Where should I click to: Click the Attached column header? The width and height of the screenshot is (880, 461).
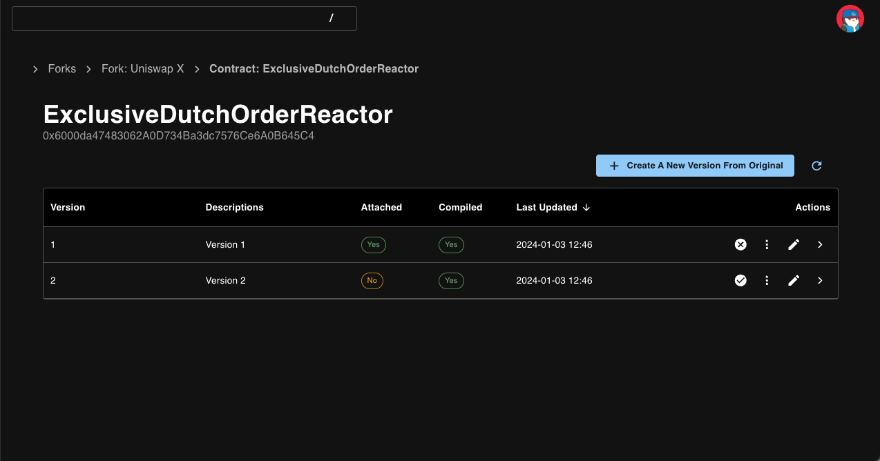pos(381,207)
